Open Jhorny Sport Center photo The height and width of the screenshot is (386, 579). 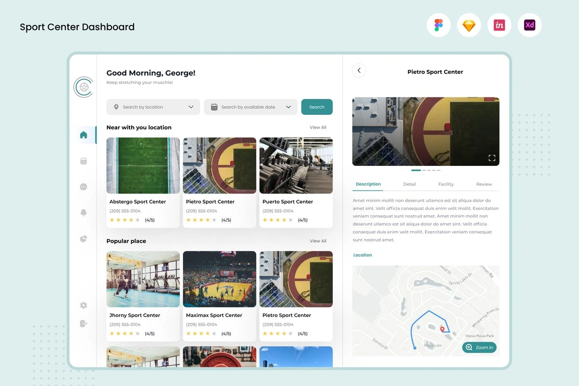[143, 279]
